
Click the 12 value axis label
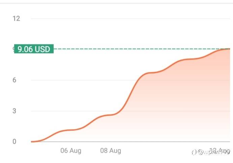16,18
